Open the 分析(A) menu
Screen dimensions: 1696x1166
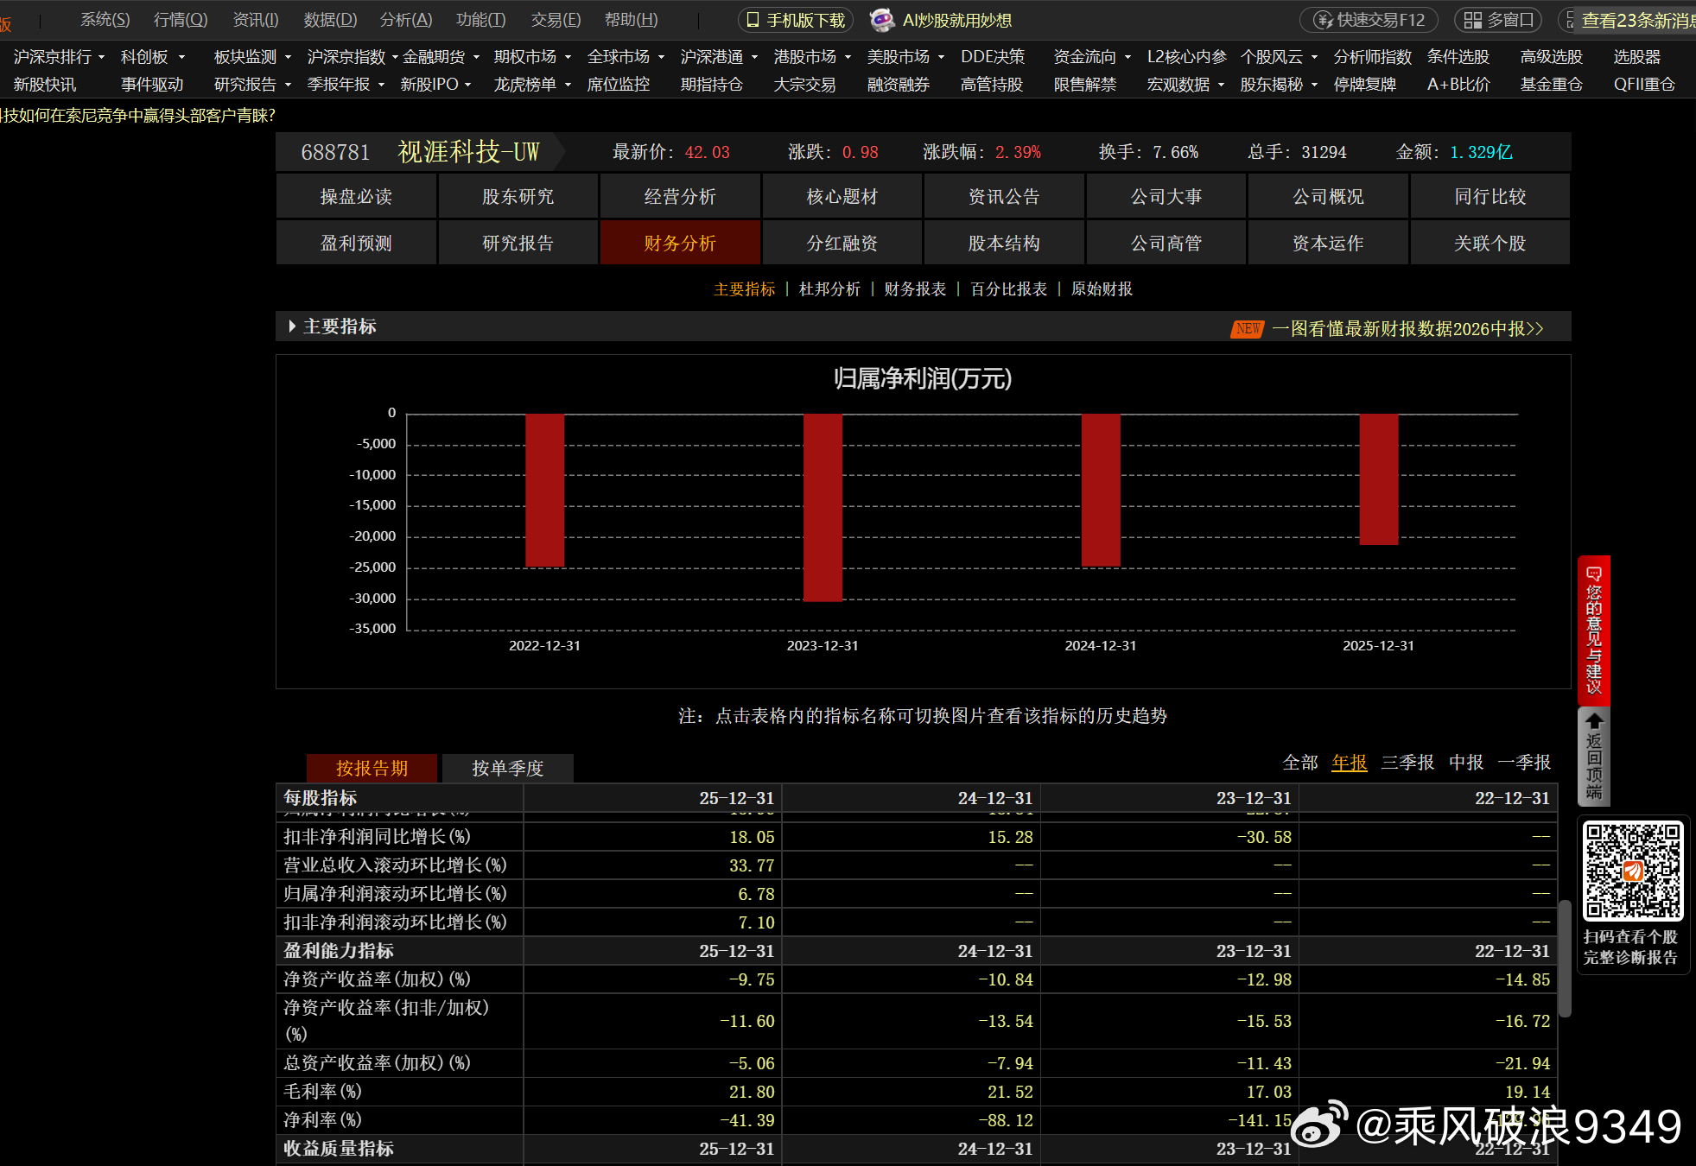(406, 20)
